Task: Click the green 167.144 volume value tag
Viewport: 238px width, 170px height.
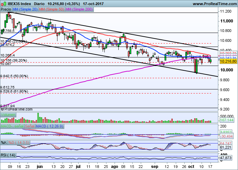Action: click(226, 120)
